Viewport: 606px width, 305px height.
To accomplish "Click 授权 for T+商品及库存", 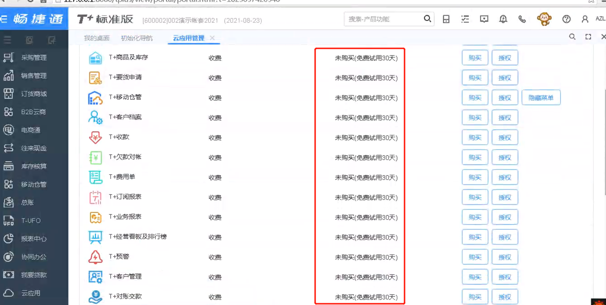I will [505, 58].
